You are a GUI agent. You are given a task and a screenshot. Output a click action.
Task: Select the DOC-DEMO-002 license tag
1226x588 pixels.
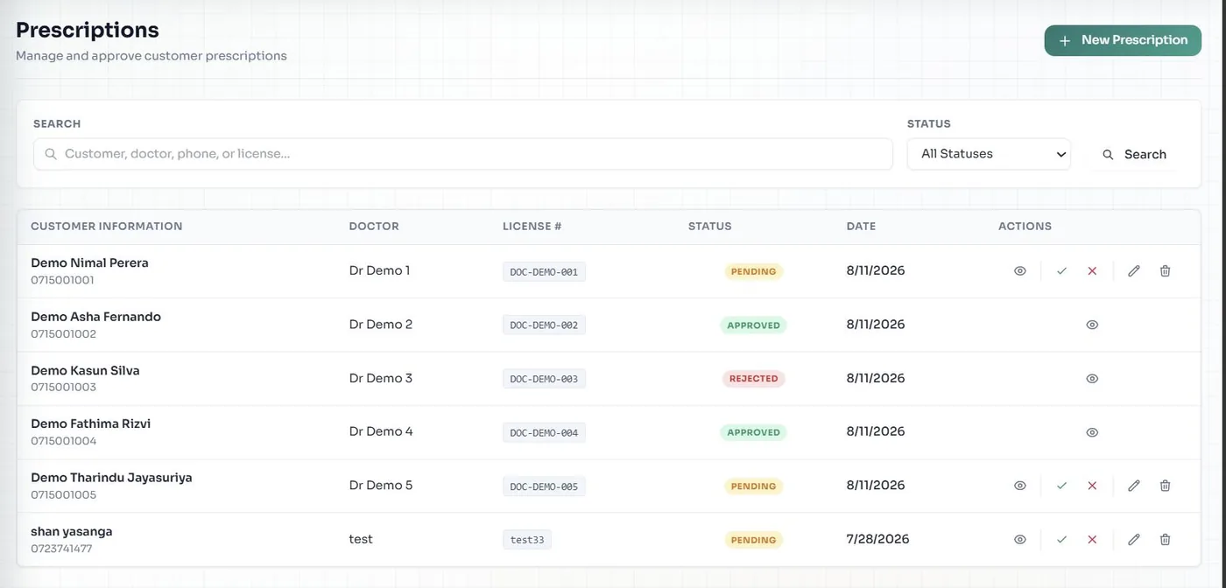(x=544, y=325)
